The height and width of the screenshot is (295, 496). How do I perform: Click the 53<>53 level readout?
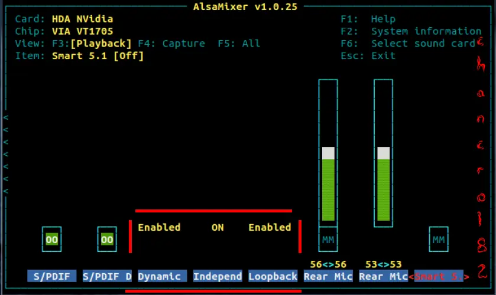pos(384,264)
